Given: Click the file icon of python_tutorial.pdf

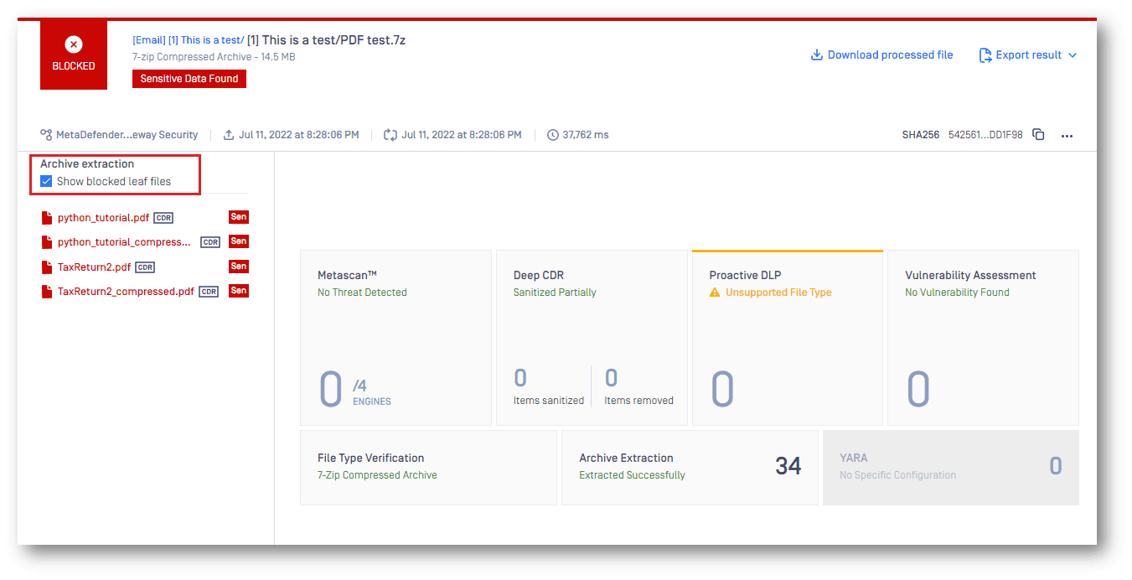Looking at the screenshot, I should pos(47,218).
